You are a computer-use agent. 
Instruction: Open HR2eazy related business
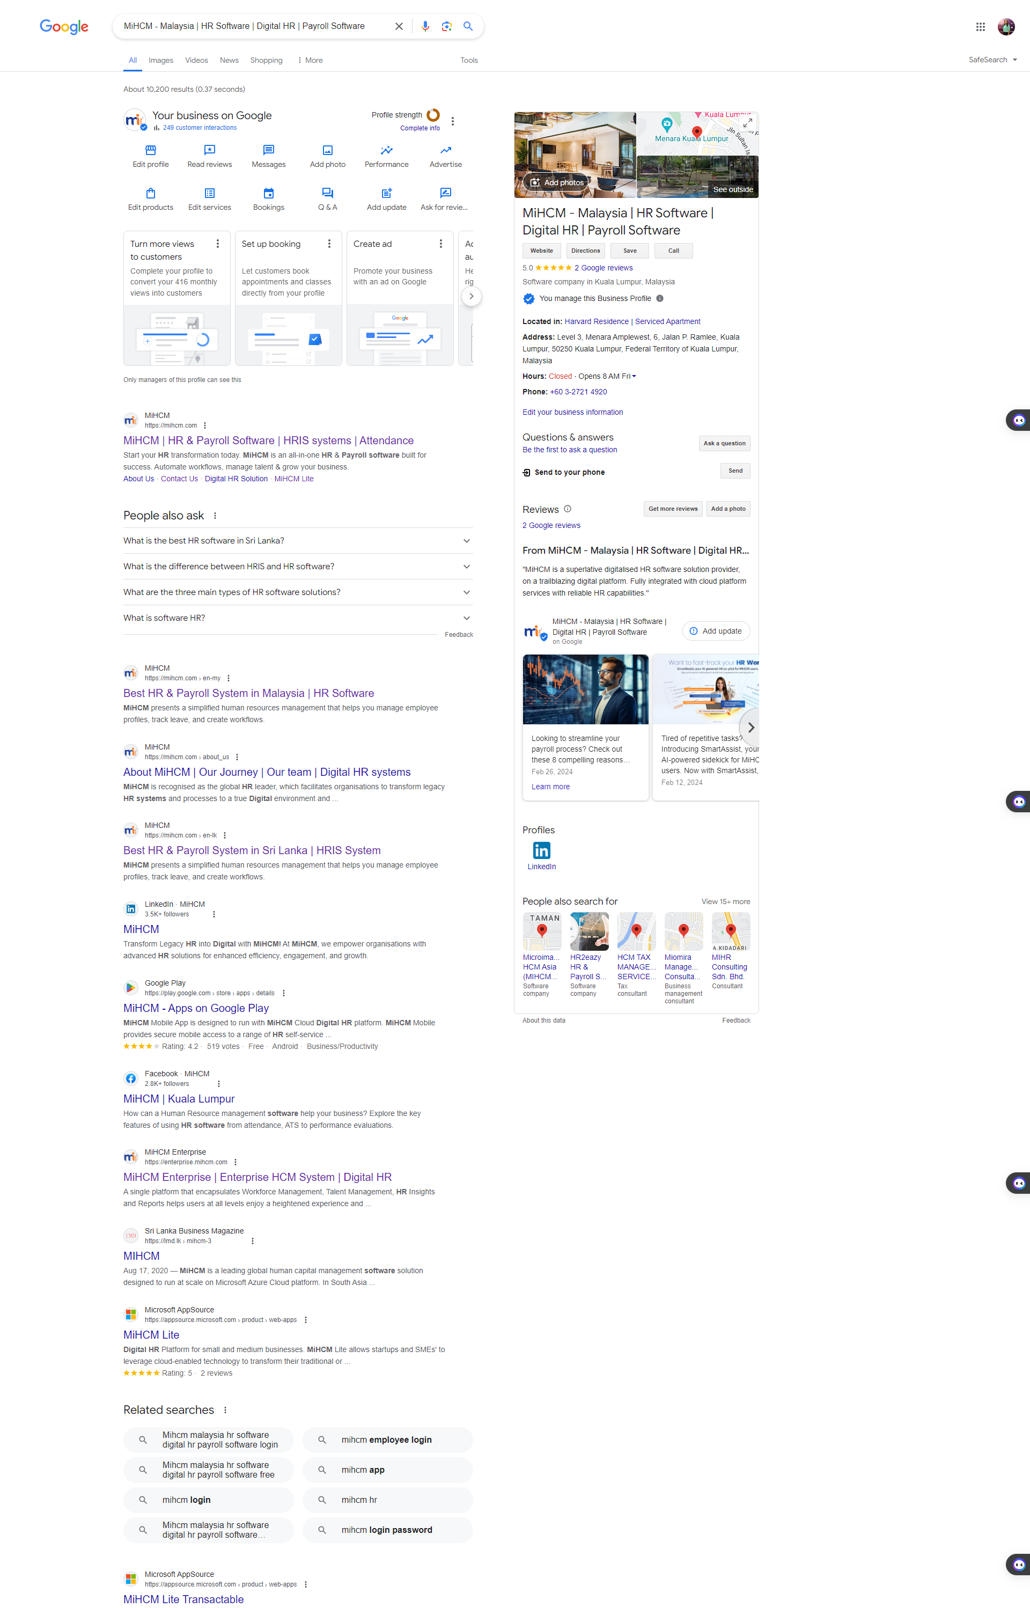coord(588,955)
